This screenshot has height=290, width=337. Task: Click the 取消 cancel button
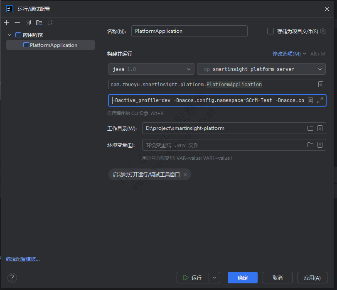click(x=278, y=278)
